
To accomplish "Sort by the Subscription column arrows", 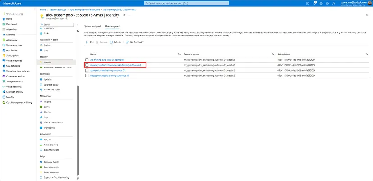I will 367,54.
